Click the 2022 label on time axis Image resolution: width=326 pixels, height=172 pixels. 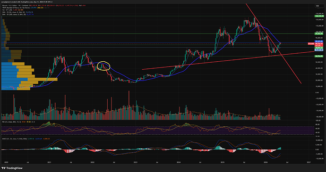[93, 162]
